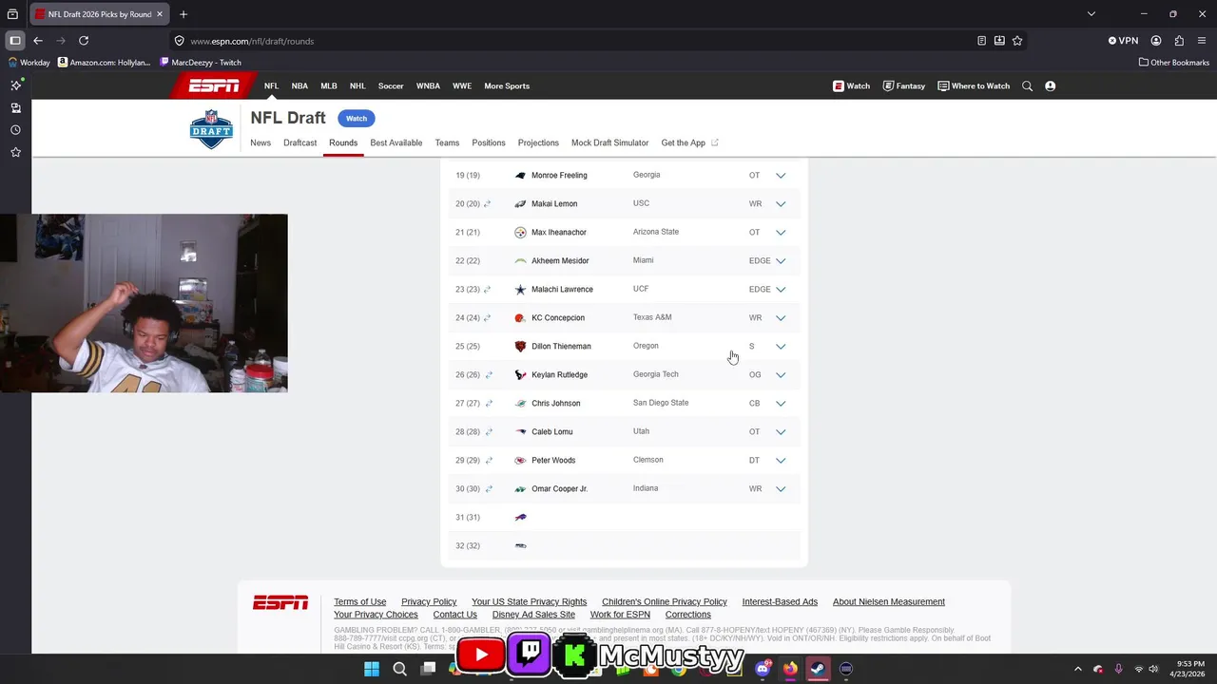Expand the Makai Lemon row chevron

point(781,203)
